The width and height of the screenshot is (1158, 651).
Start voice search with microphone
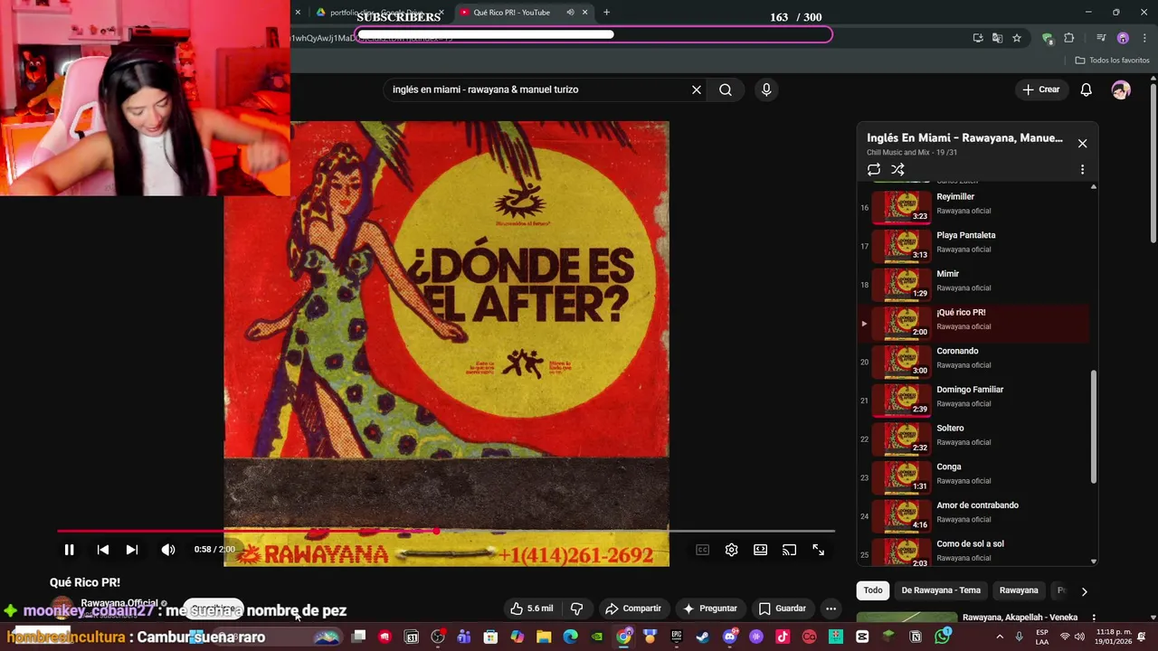[766, 90]
